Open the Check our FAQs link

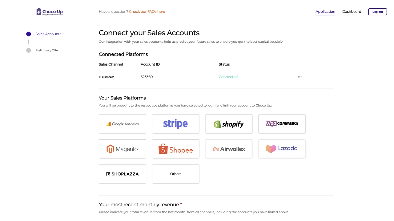click(x=147, y=11)
